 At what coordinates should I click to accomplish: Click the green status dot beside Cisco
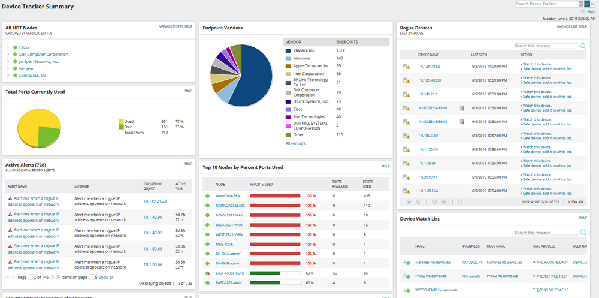point(15,47)
